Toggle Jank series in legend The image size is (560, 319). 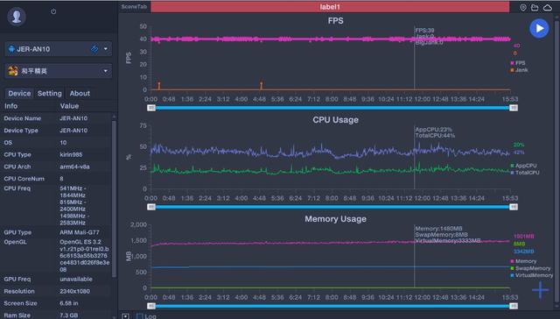tap(519, 70)
